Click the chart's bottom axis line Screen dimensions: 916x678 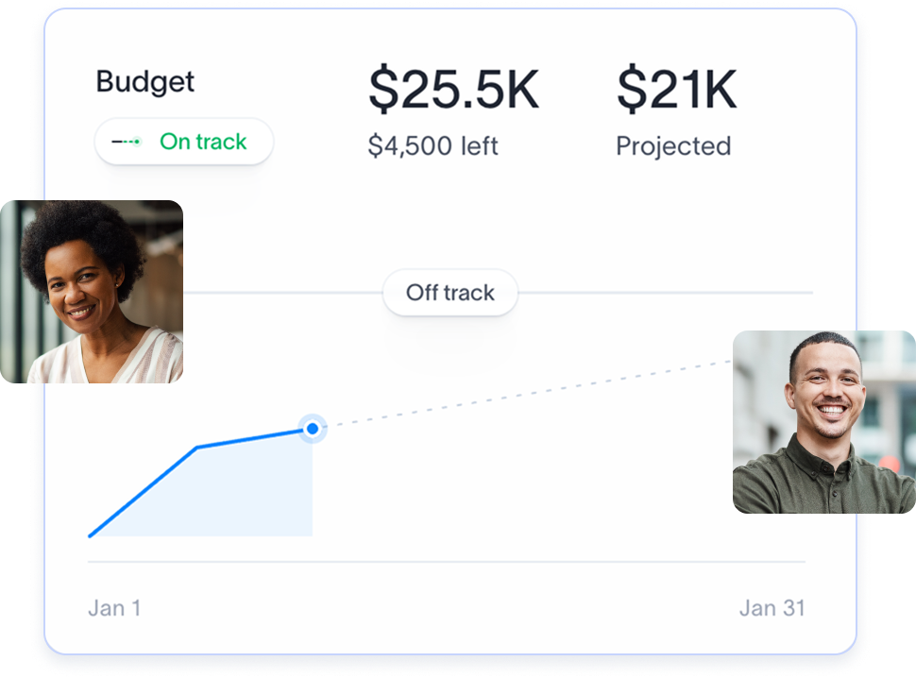(446, 562)
